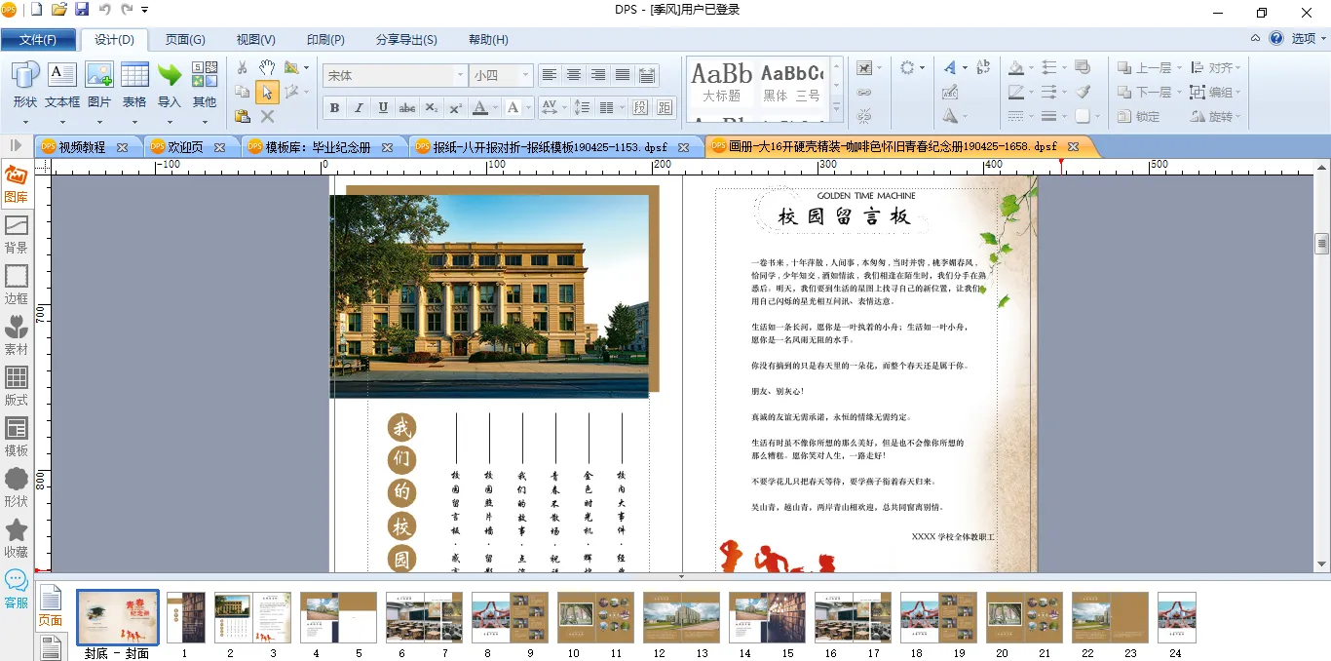Image resolution: width=1331 pixels, height=661 pixels.
Task: Open the 版式 layout sidebar panel
Action: 17,387
